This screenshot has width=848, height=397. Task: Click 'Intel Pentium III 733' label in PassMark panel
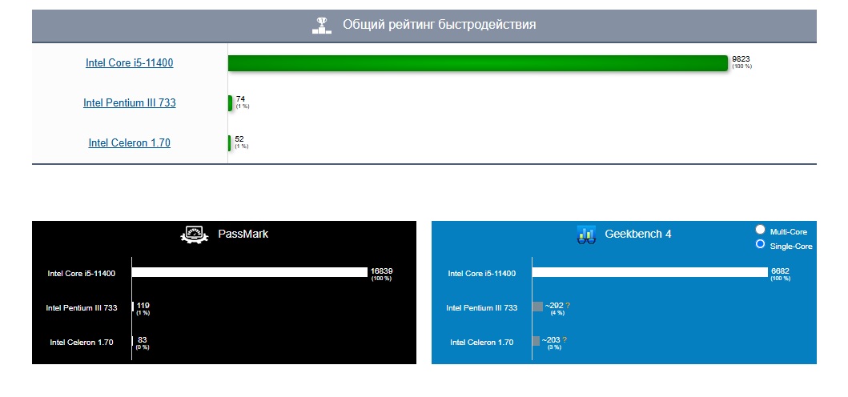click(82, 308)
